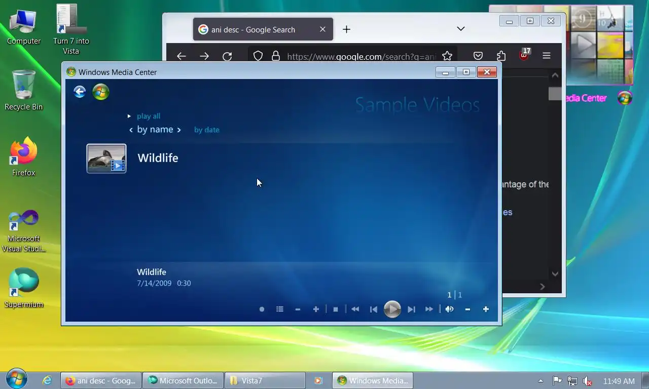The image size is (649, 389).
Task: Click the fast forward button
Action: click(x=429, y=309)
